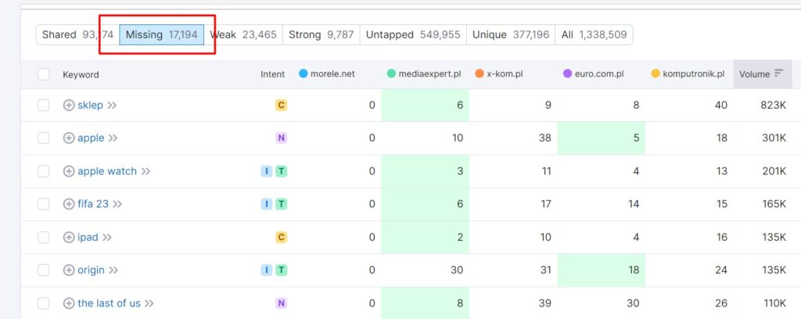Expand details arrows beside ipad
This screenshot has height=319, width=801.
click(106, 238)
